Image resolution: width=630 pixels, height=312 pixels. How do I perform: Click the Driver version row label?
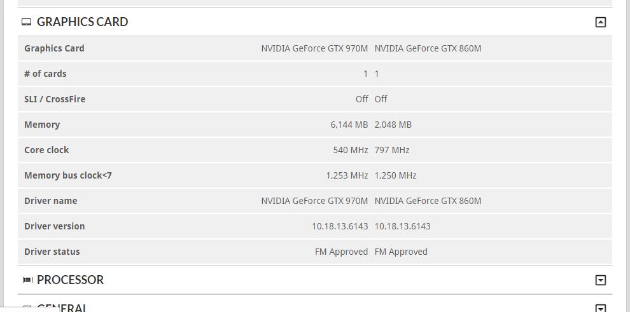(x=55, y=226)
